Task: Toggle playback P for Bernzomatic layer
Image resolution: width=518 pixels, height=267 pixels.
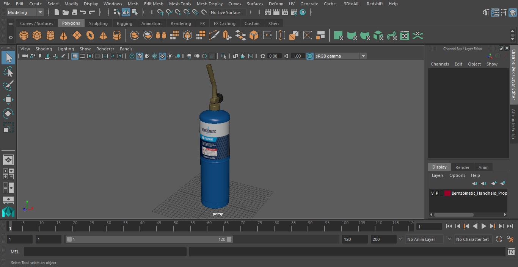Action: 437,193
